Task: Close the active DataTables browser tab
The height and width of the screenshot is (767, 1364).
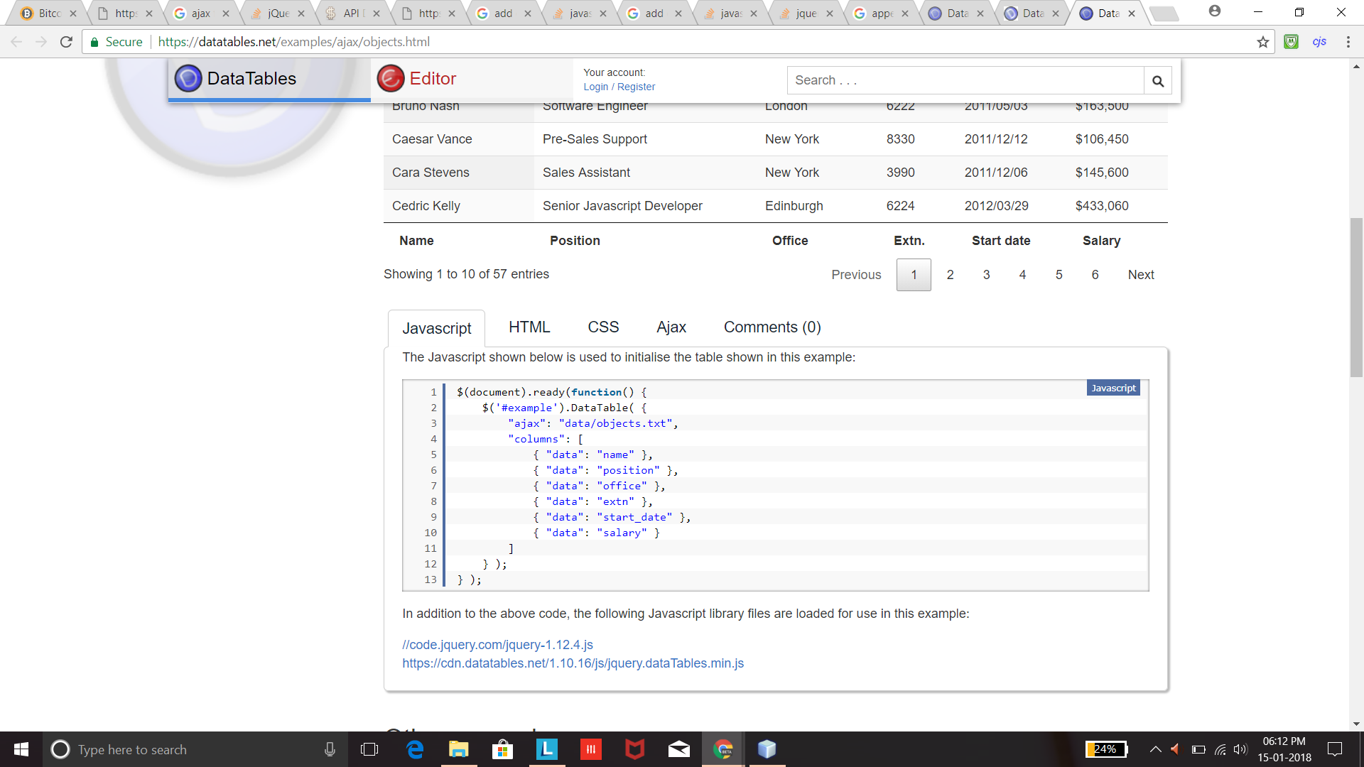Action: coord(1132,13)
